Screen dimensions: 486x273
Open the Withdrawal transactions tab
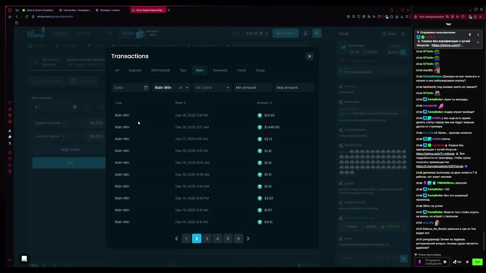(x=160, y=70)
